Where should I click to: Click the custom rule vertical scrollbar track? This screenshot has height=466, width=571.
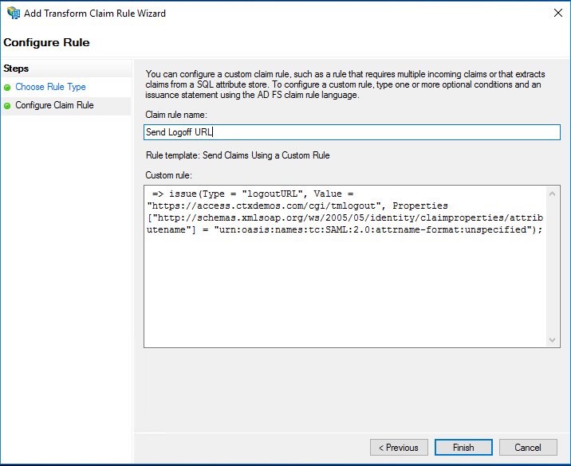[553, 267]
